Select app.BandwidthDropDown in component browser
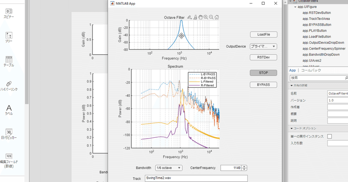The height and width of the screenshot is (182, 348). 321,55
